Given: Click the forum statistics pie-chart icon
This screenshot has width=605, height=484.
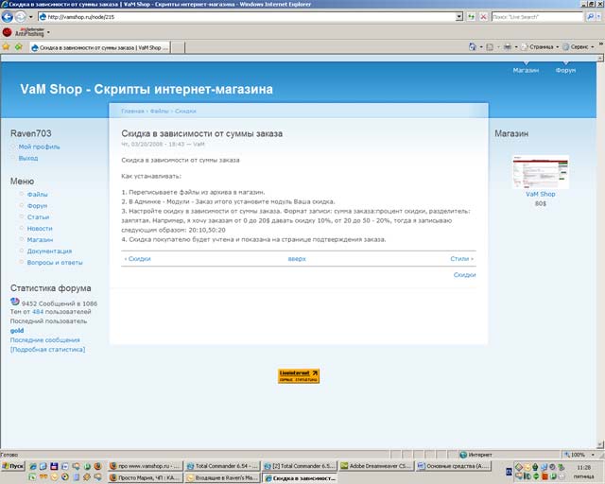Looking at the screenshot, I should 15,302.
